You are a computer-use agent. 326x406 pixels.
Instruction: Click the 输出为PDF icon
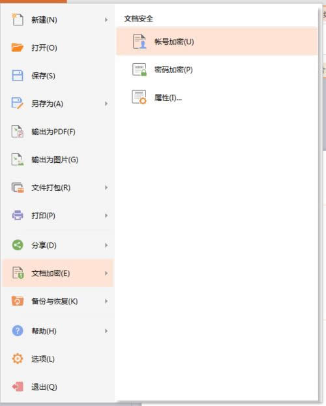point(18,132)
